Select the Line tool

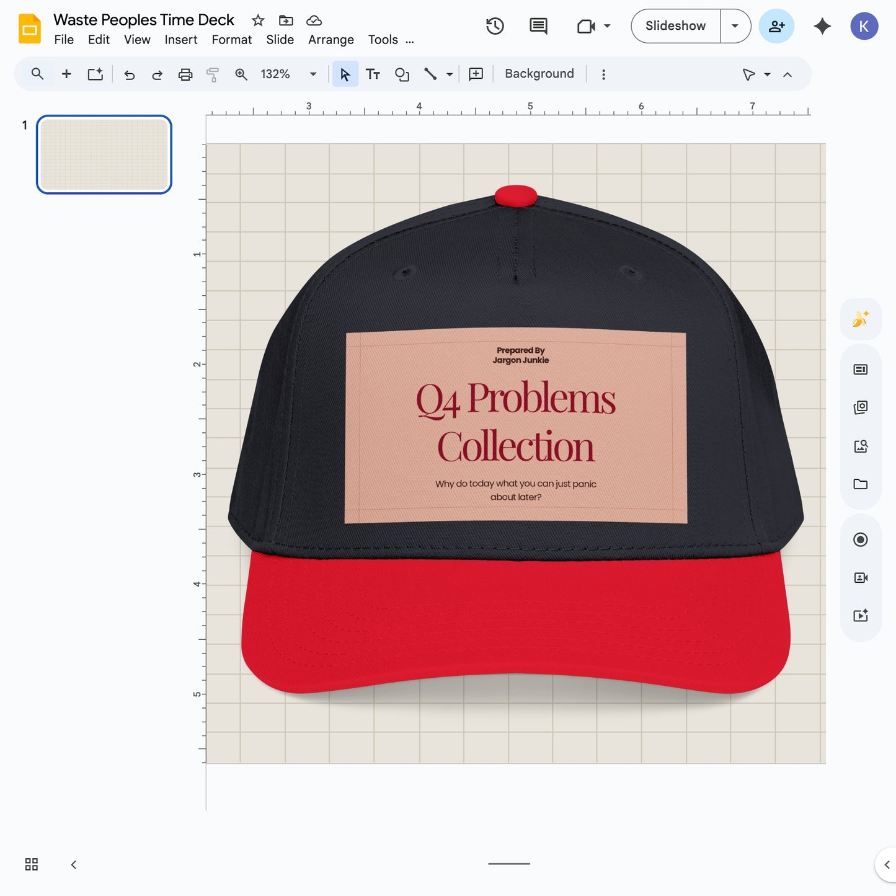(430, 74)
